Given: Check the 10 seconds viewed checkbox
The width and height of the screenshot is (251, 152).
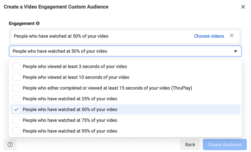Looking at the screenshot, I should pyautogui.click(x=16, y=77).
